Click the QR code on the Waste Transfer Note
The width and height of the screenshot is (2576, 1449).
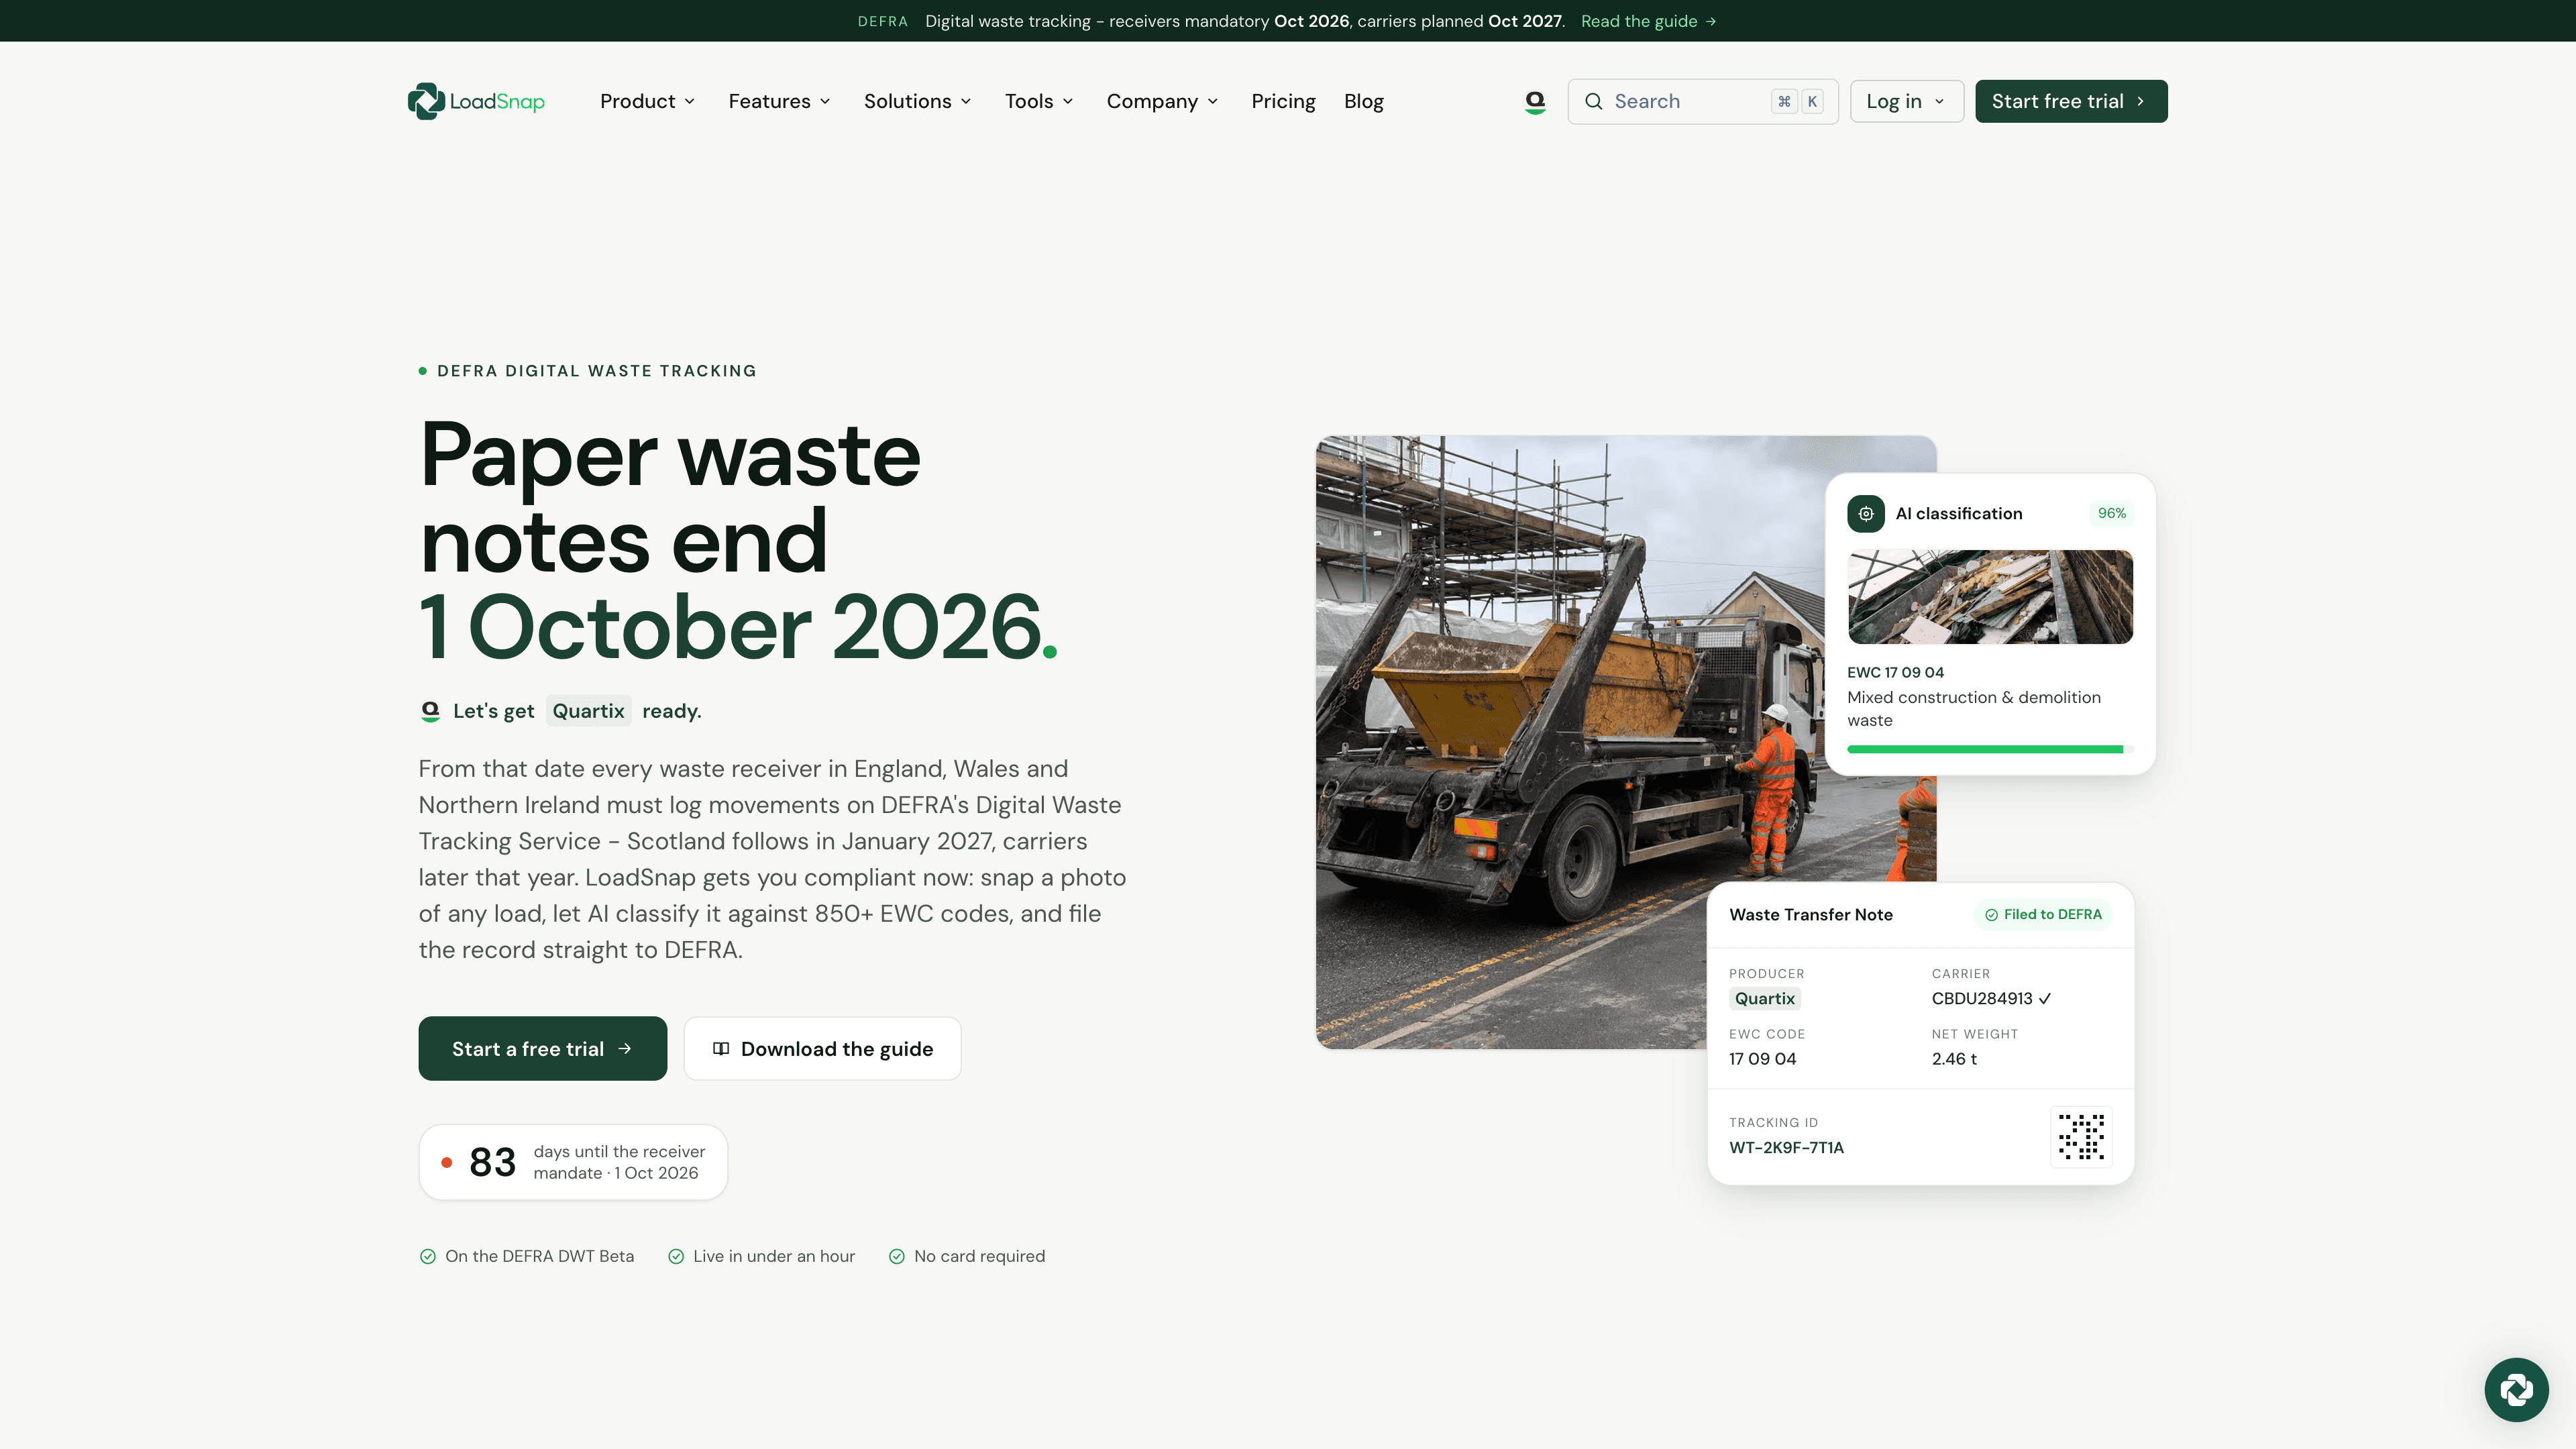coord(2081,1136)
